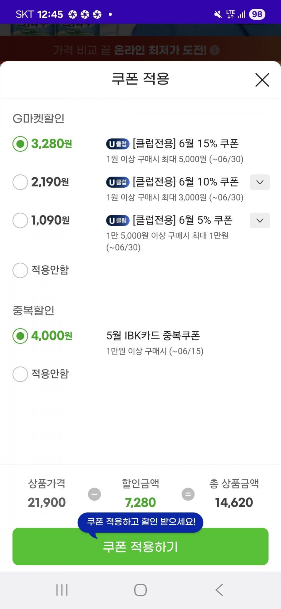
Task: Expand the 6월 5% 쿠폰 details chevron
Action: 260,220
